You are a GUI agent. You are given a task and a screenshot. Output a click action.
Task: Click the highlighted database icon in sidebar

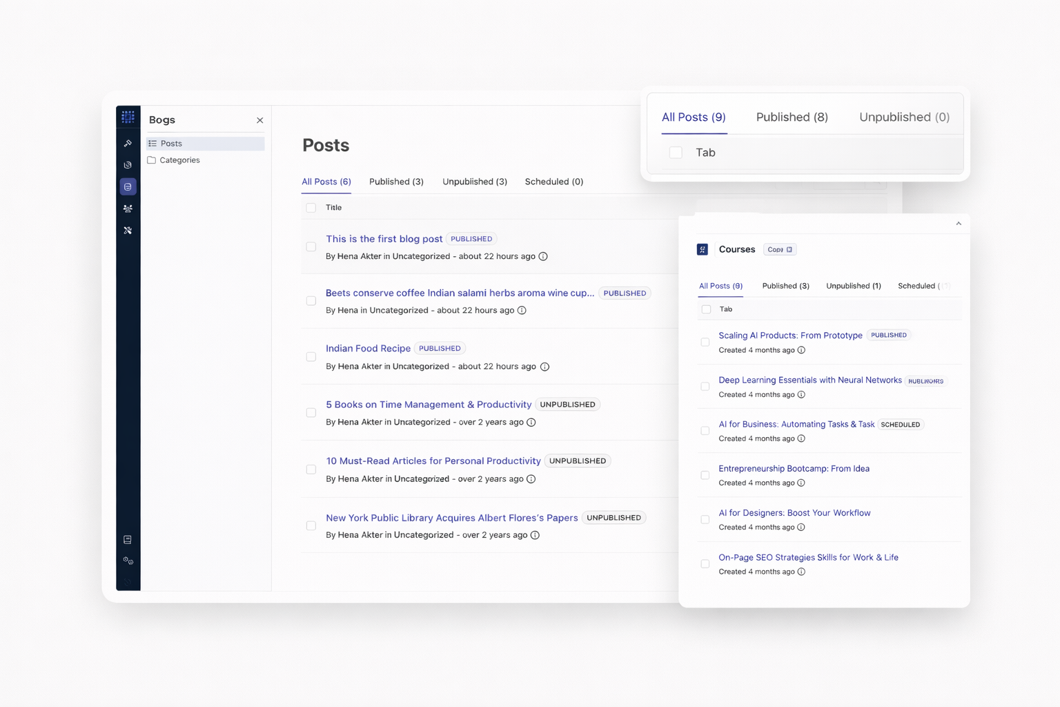[128, 187]
